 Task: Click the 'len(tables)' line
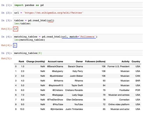[23, 24]
